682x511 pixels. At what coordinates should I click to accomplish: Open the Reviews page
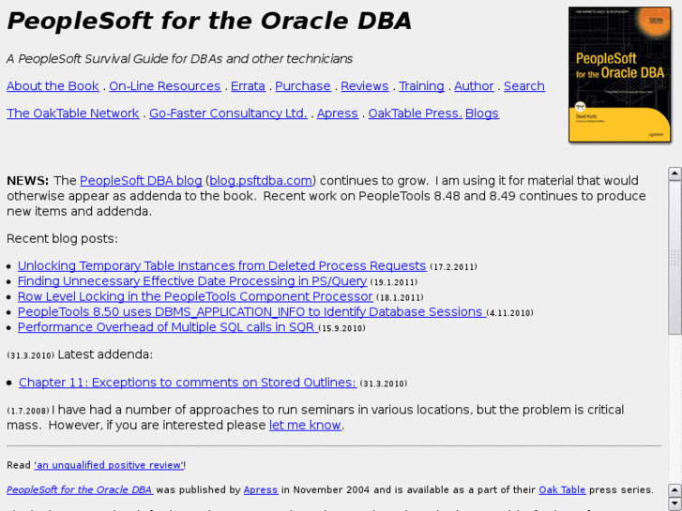pyautogui.click(x=365, y=86)
